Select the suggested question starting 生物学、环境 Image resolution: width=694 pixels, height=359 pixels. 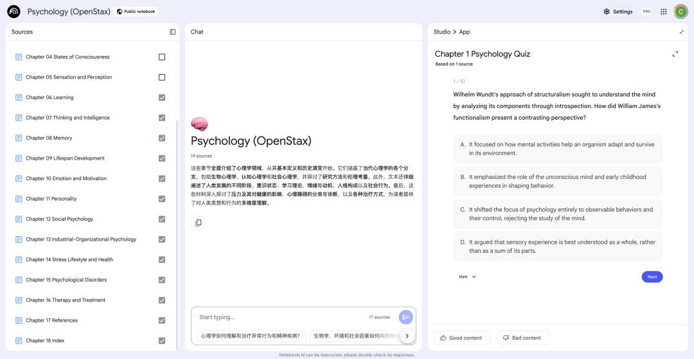click(354, 336)
